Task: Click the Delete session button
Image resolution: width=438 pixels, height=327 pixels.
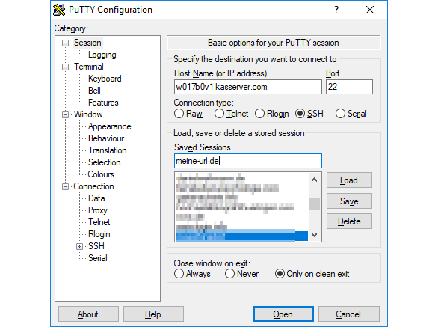Action: click(x=349, y=221)
